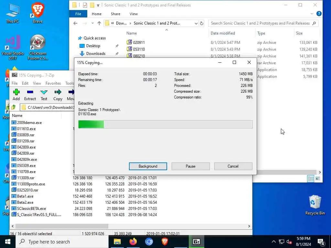
Task: Go up one folder level in 7-Zip
Action: (x=14, y=107)
